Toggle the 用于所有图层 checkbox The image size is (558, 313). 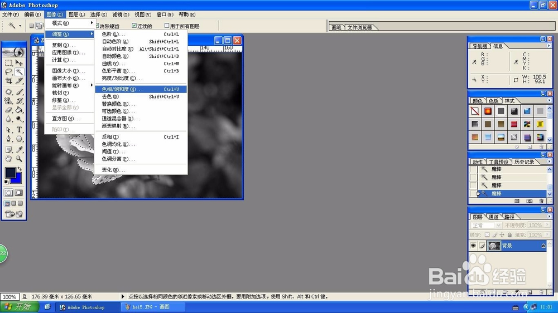[x=166, y=26]
